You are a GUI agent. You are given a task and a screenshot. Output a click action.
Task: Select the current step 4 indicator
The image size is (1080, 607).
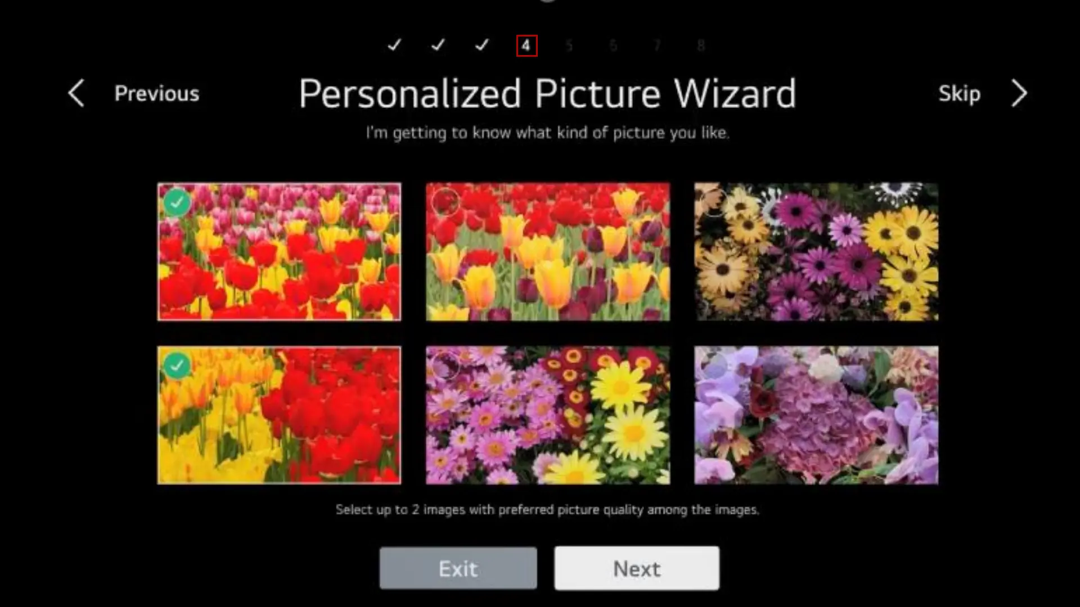(526, 46)
